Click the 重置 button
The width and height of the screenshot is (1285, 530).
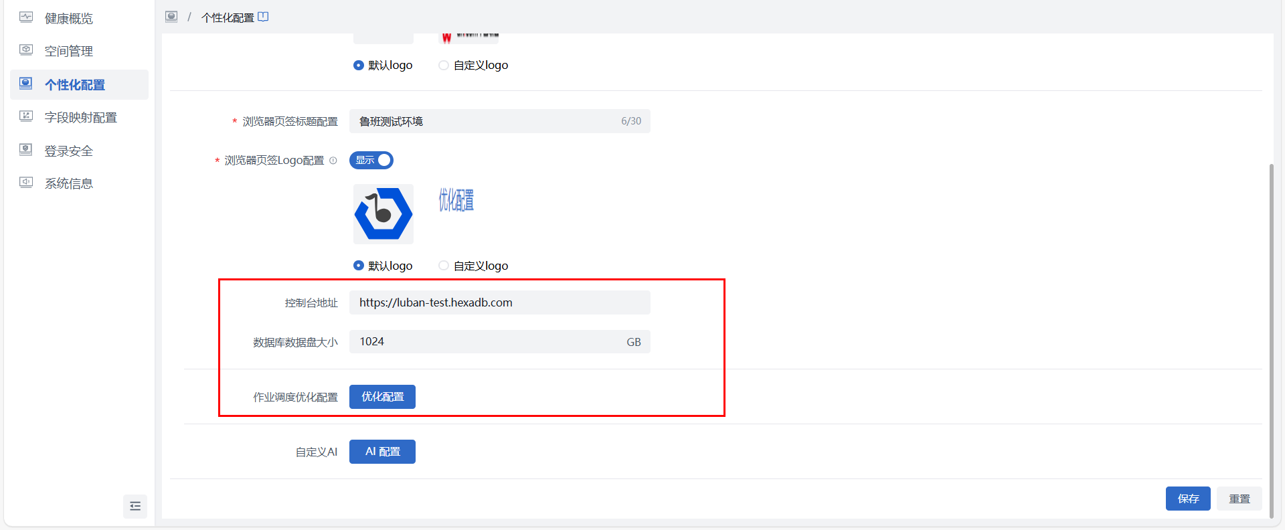pos(1239,499)
